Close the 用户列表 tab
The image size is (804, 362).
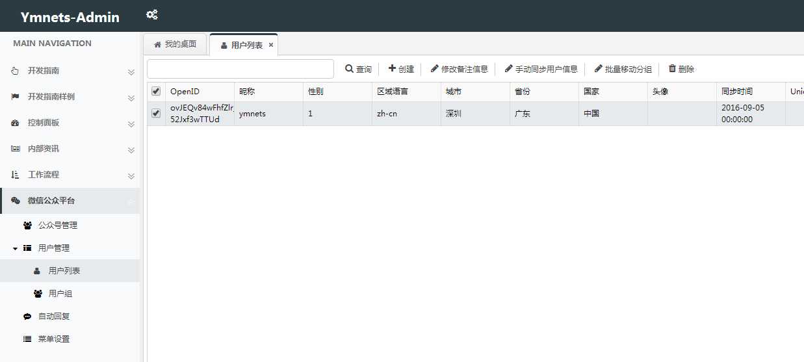tap(270, 45)
